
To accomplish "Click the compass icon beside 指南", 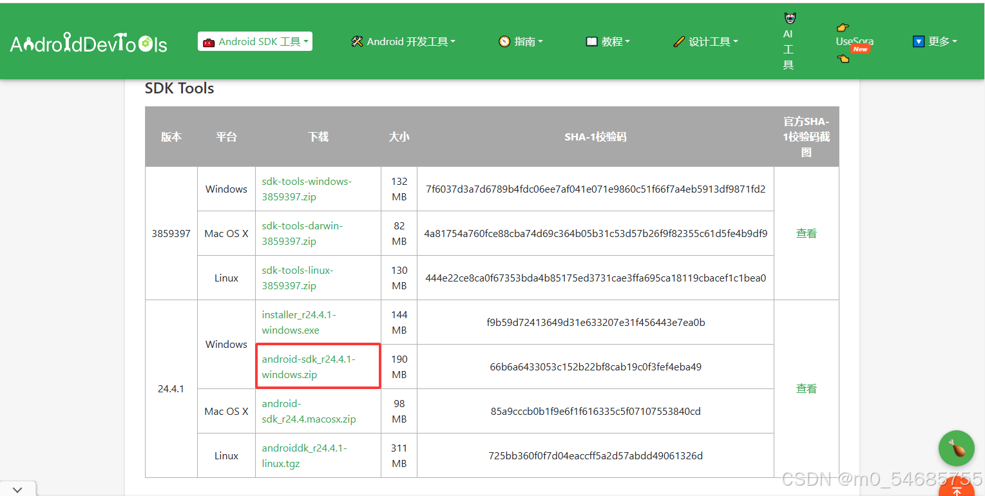I will (x=504, y=41).
